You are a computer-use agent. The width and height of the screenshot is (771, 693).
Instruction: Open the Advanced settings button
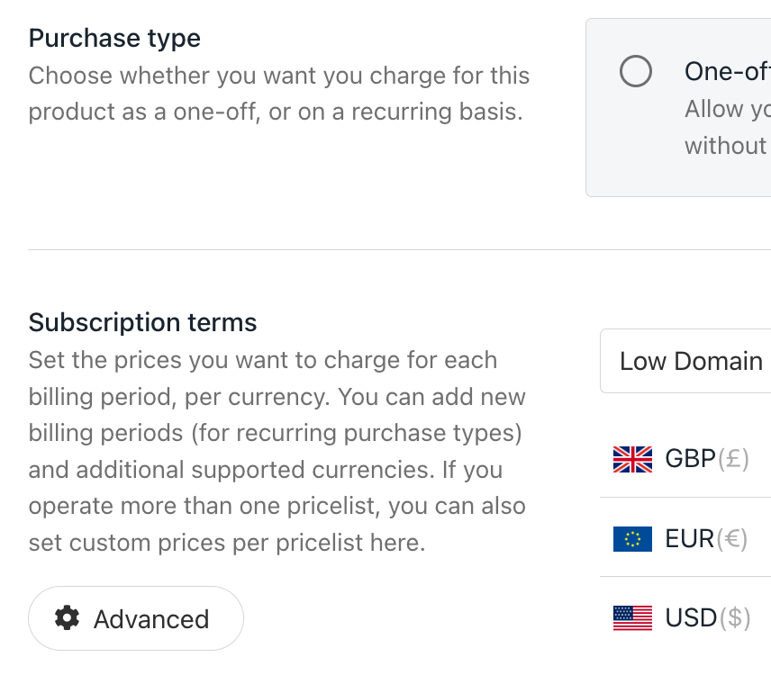(x=136, y=618)
